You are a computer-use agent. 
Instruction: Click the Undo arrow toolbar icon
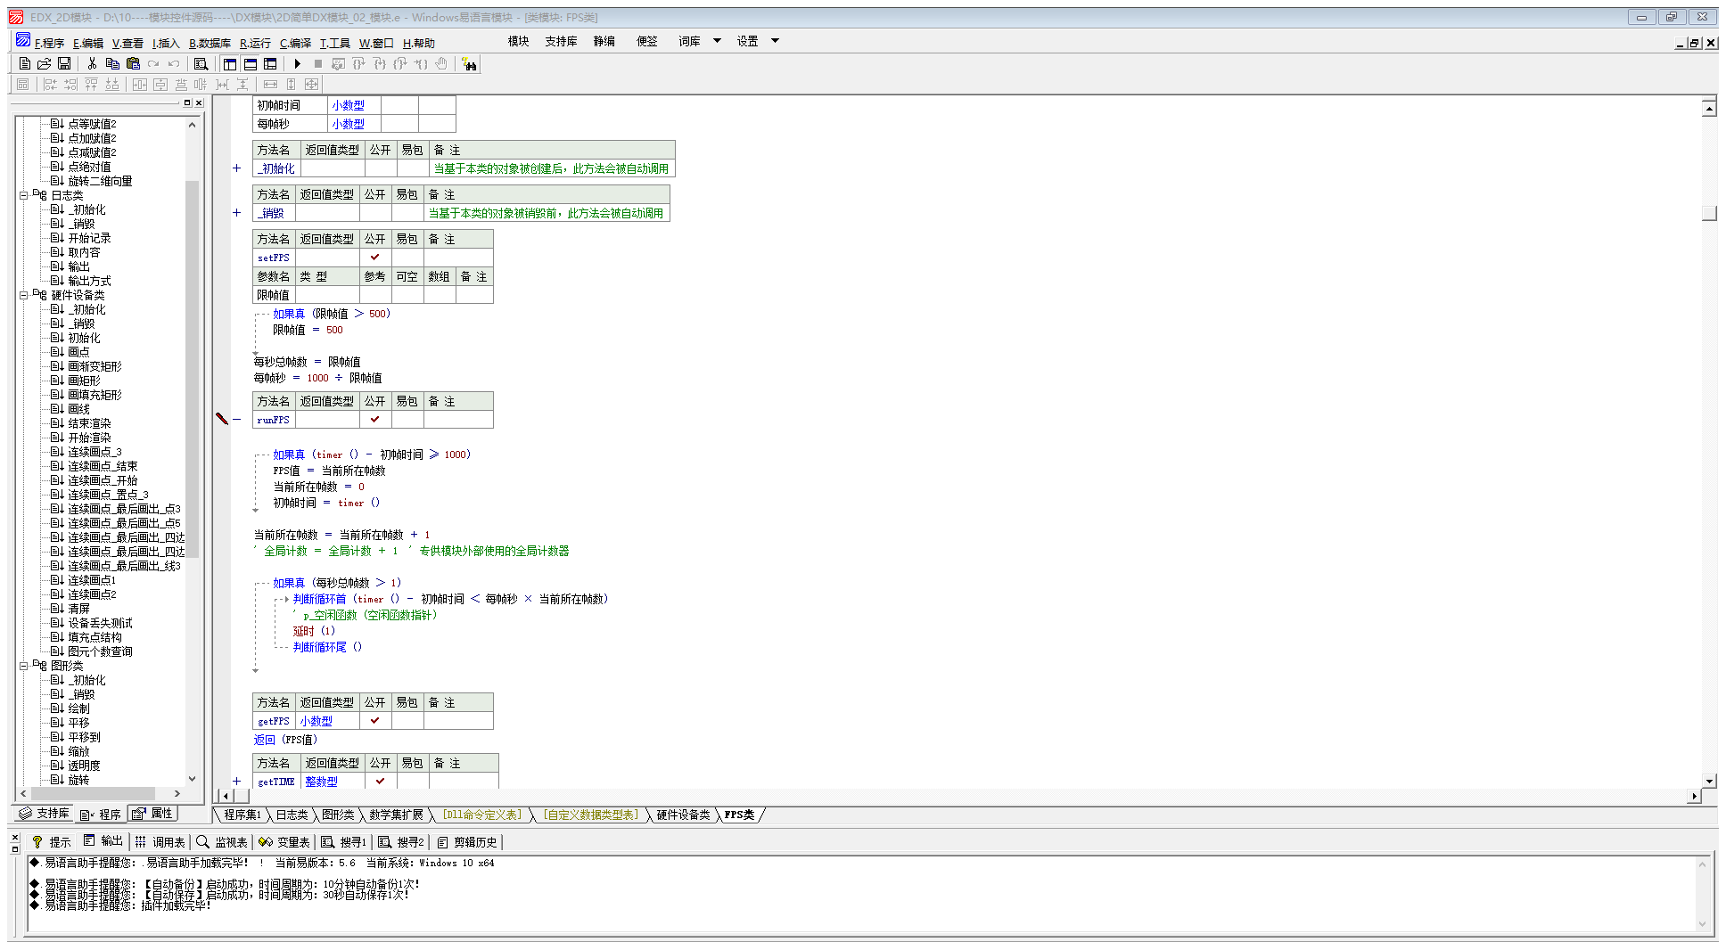(174, 63)
